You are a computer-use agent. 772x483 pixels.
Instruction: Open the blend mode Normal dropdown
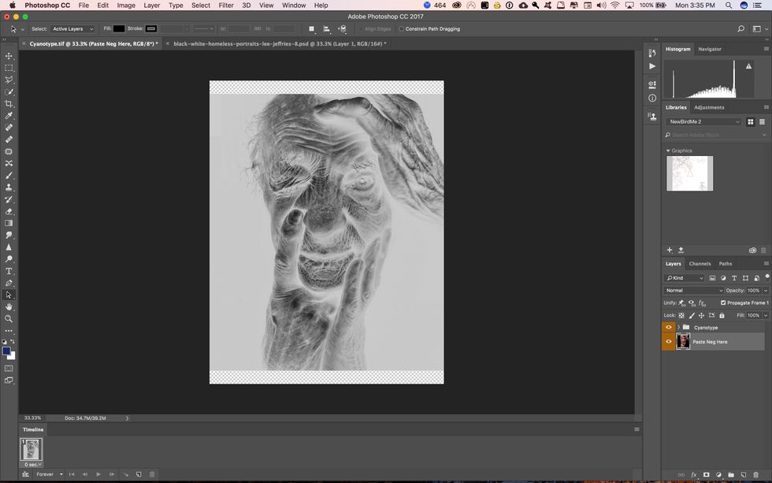[x=693, y=290]
